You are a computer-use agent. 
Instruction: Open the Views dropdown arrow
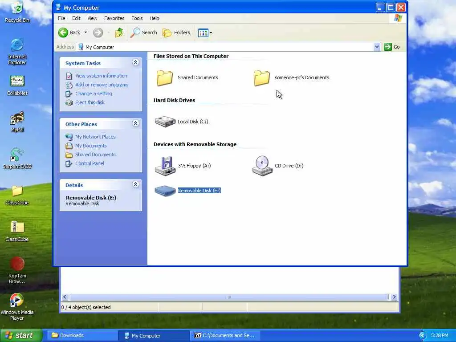click(211, 33)
